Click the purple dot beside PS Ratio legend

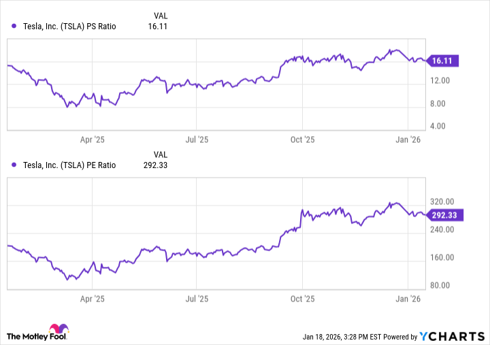(15, 27)
